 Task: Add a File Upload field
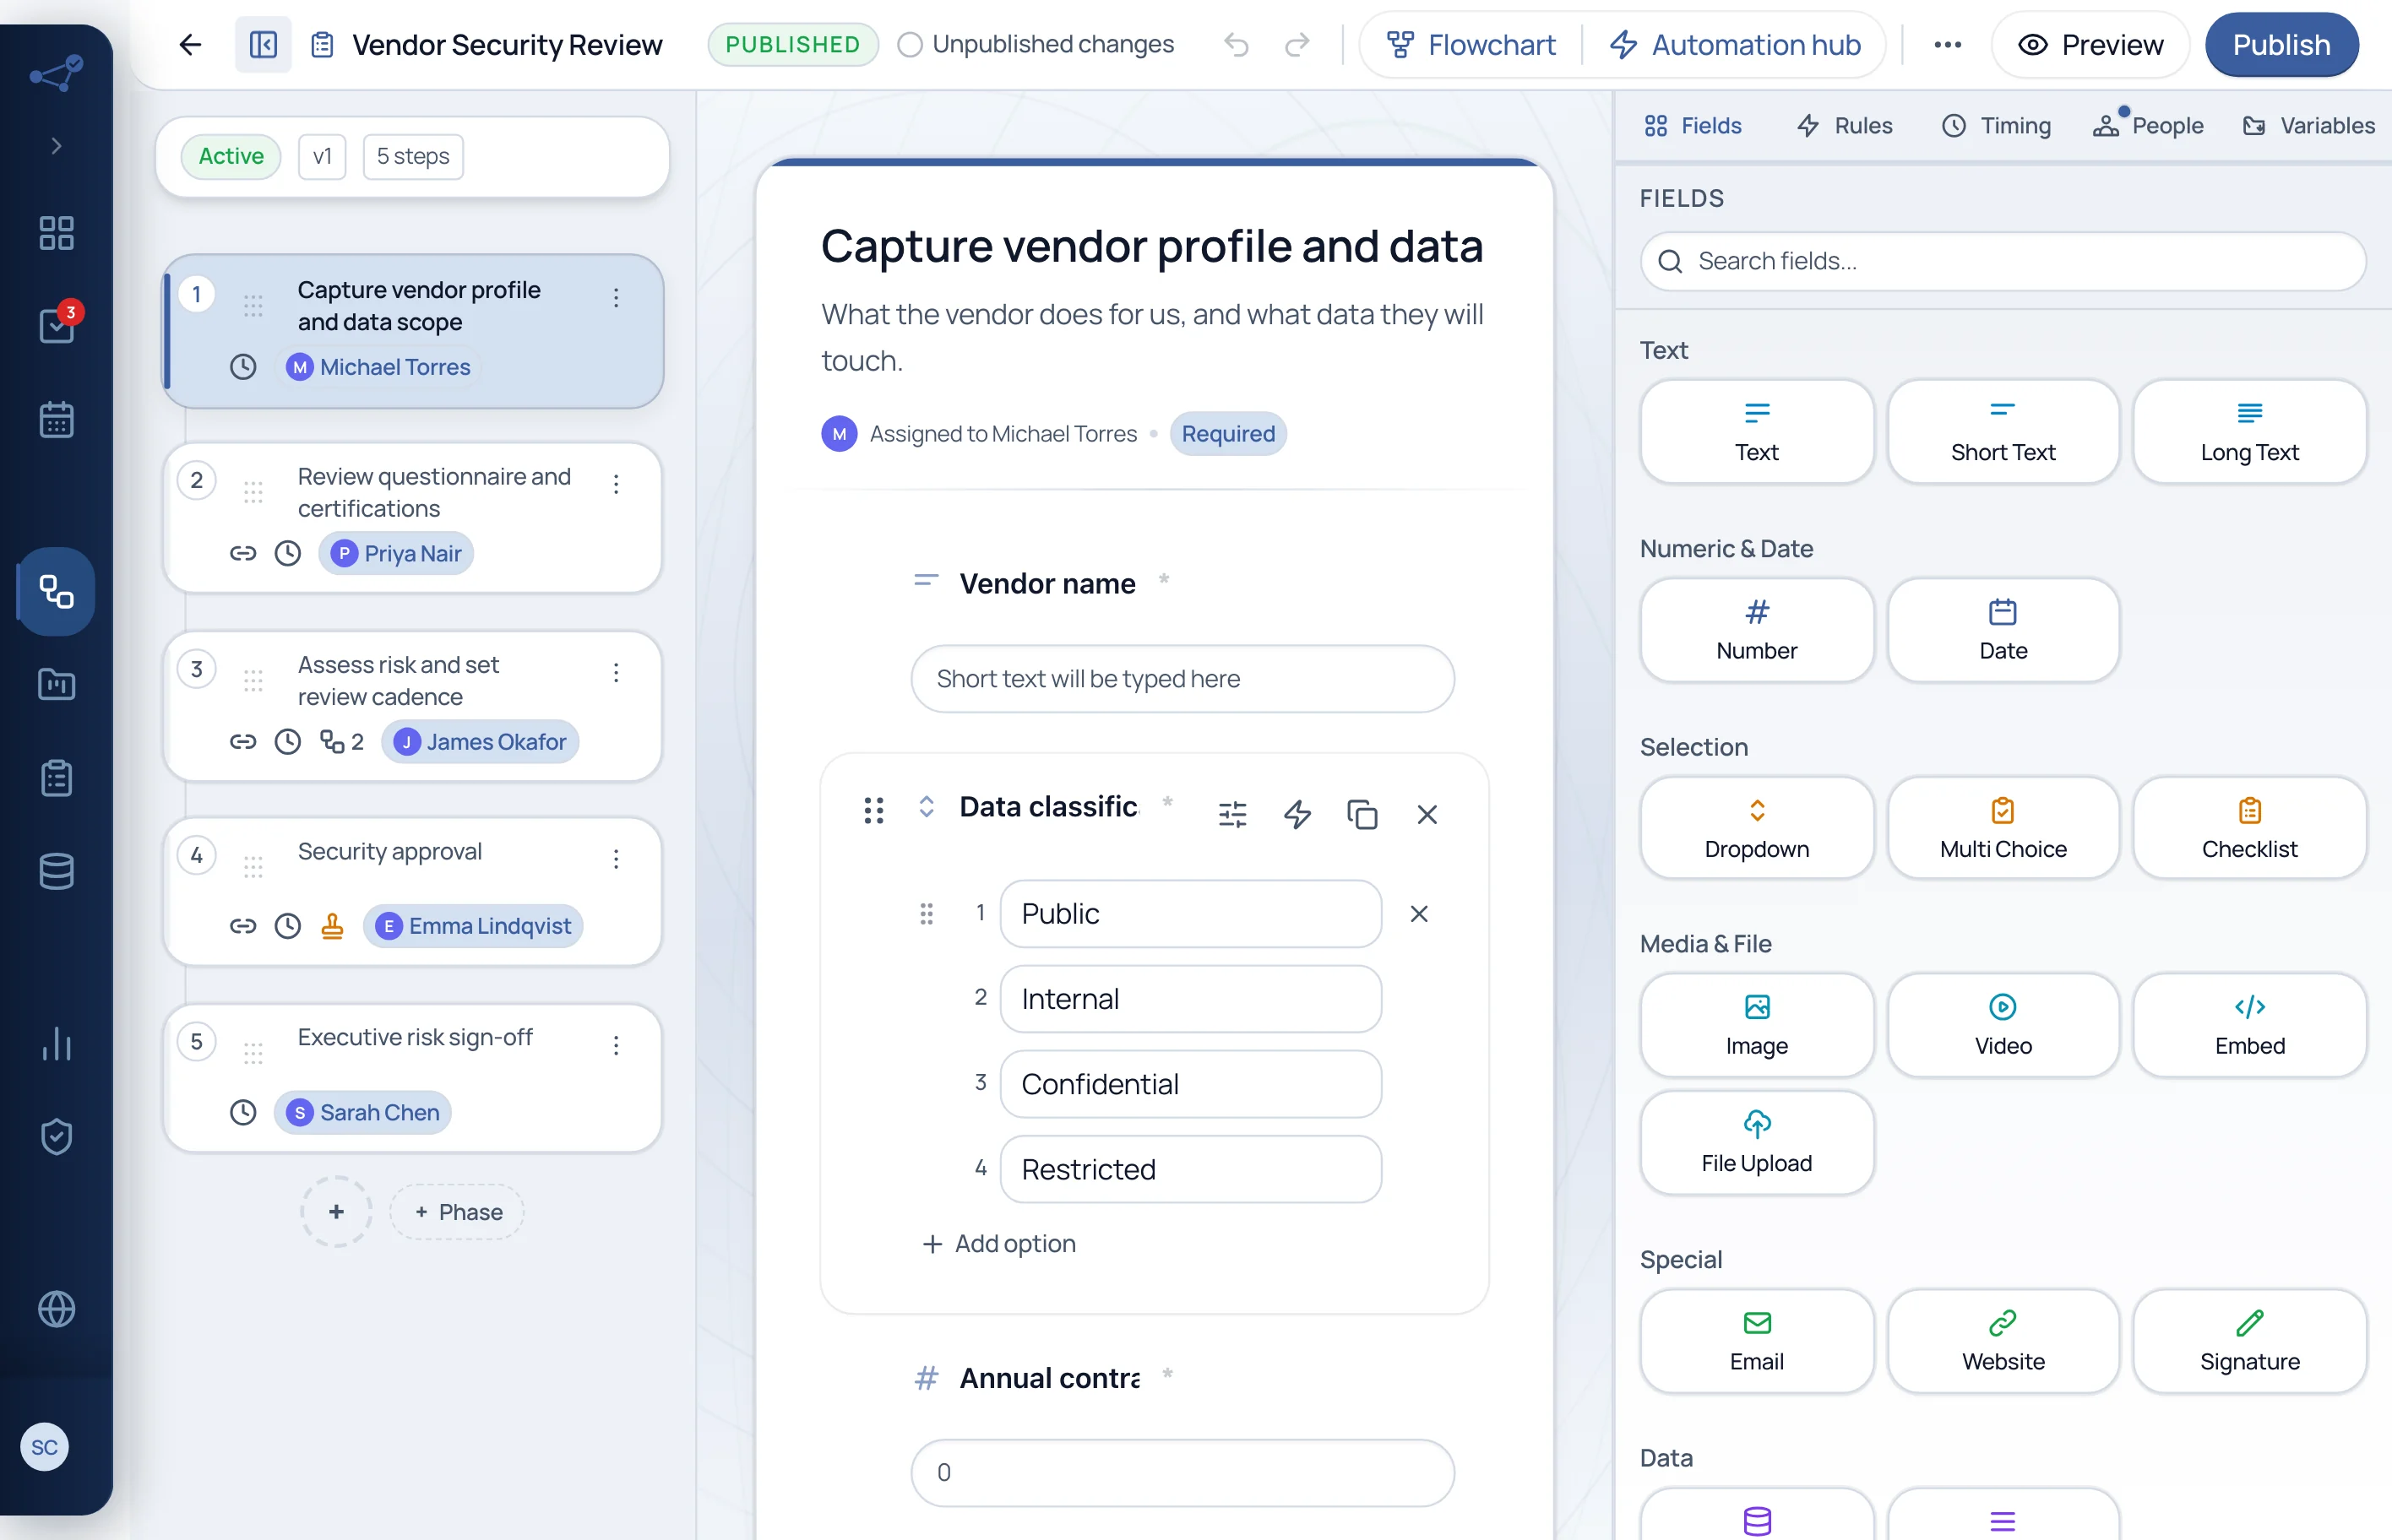pyautogui.click(x=1757, y=1143)
